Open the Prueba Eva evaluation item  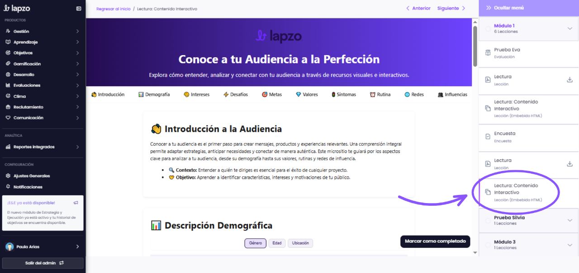pos(529,53)
